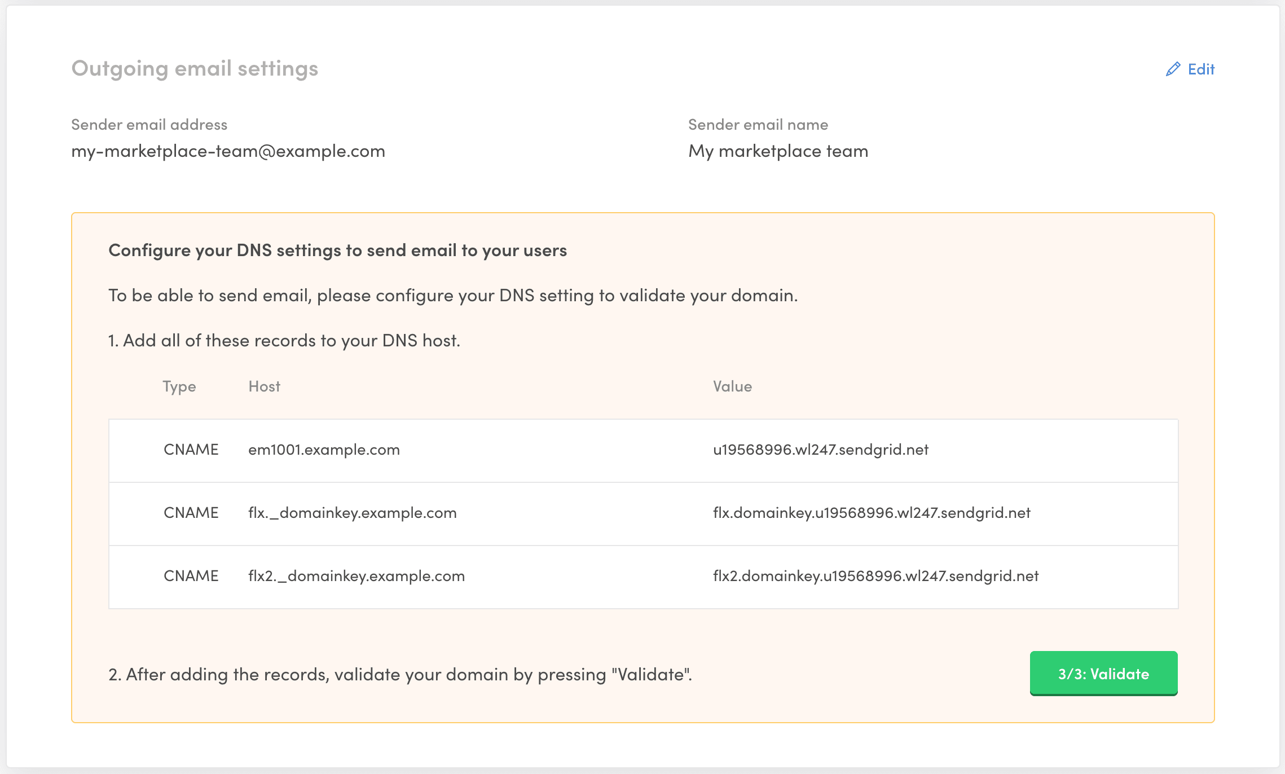Click the Outgoing email settings heading
The width and height of the screenshot is (1285, 774).
point(195,69)
